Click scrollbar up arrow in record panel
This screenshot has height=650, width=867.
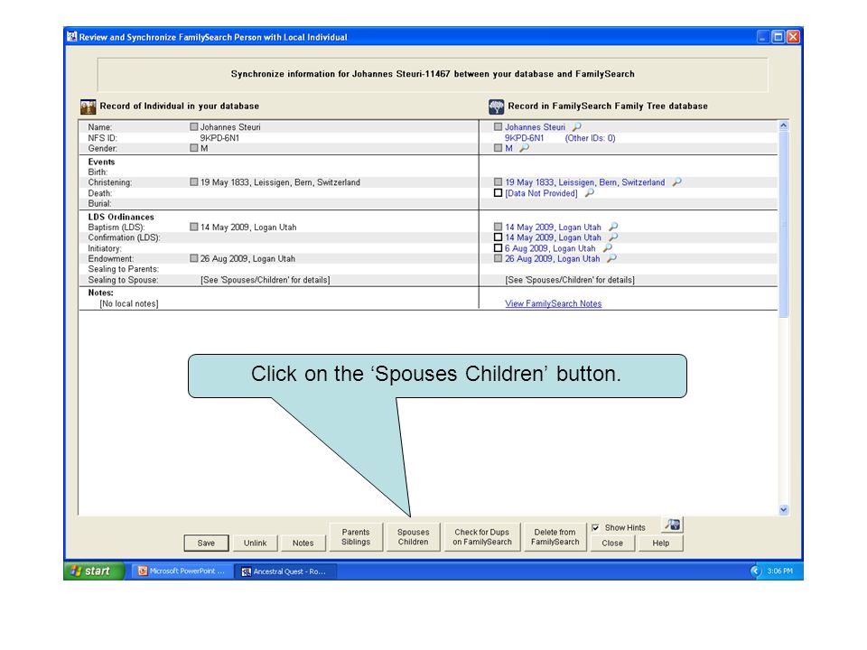784,125
